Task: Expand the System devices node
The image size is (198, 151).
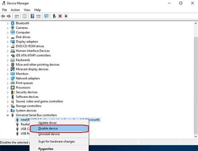Action: (8, 111)
